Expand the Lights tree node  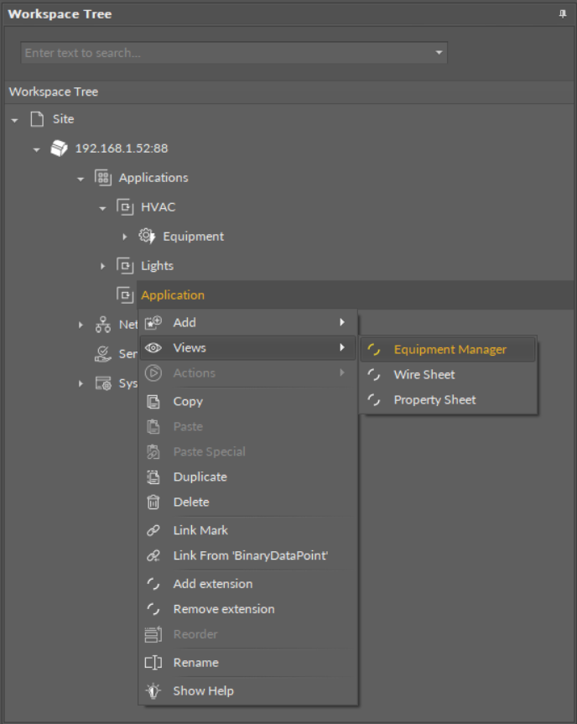(103, 266)
